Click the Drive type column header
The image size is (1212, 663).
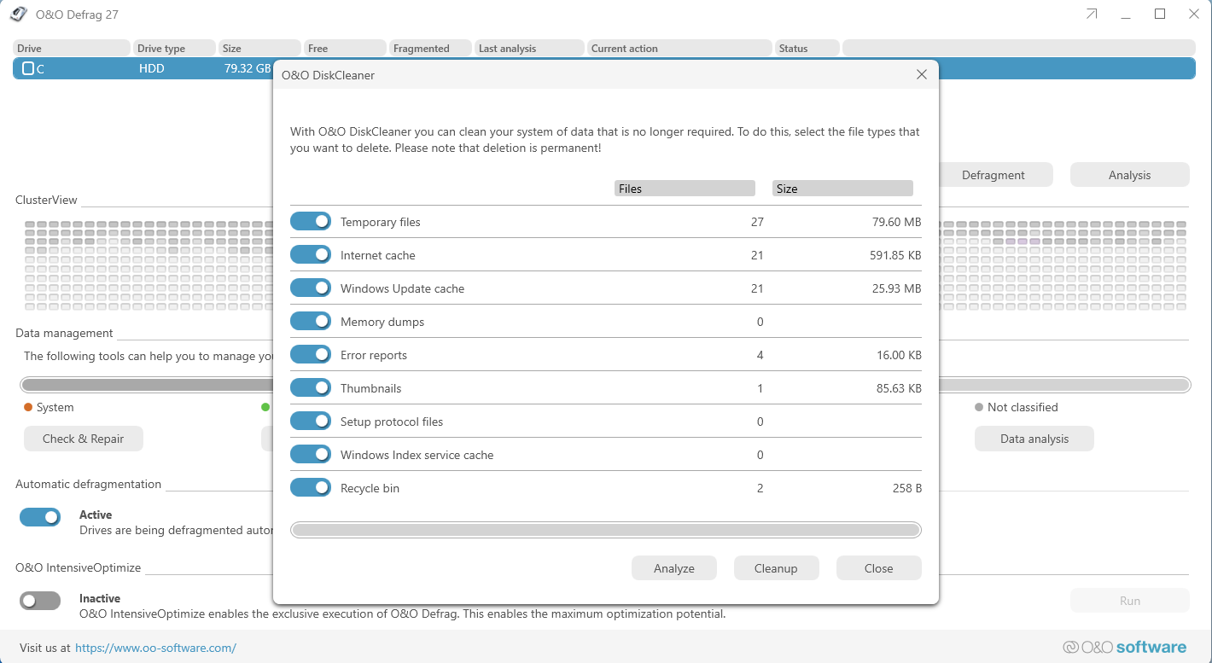click(x=174, y=49)
